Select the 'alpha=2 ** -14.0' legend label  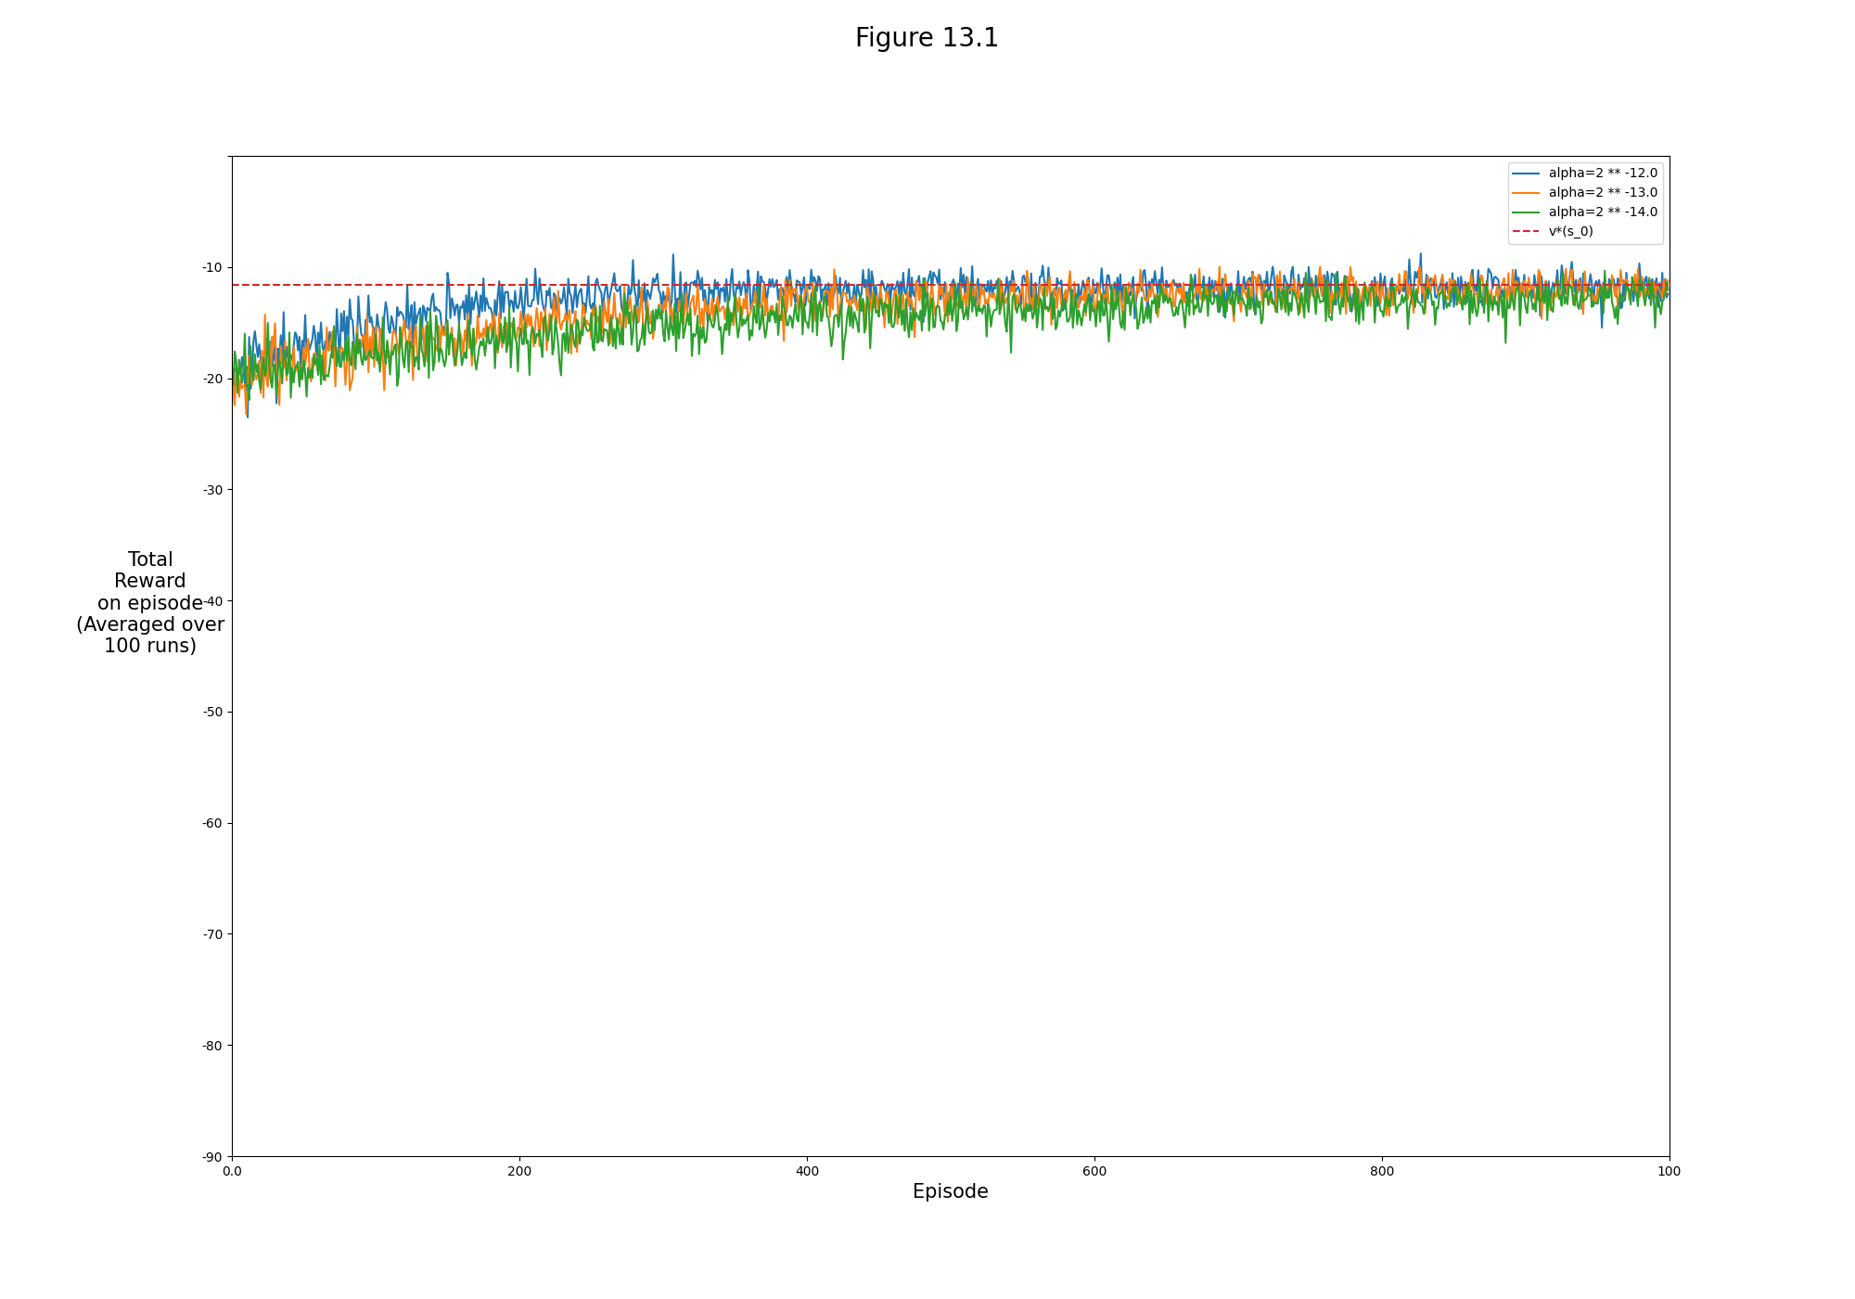point(1603,212)
